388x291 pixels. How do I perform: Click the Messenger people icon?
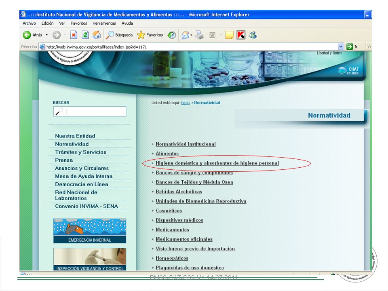[x=253, y=35]
